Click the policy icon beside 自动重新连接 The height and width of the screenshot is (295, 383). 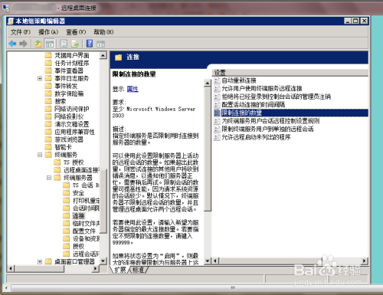click(x=217, y=80)
